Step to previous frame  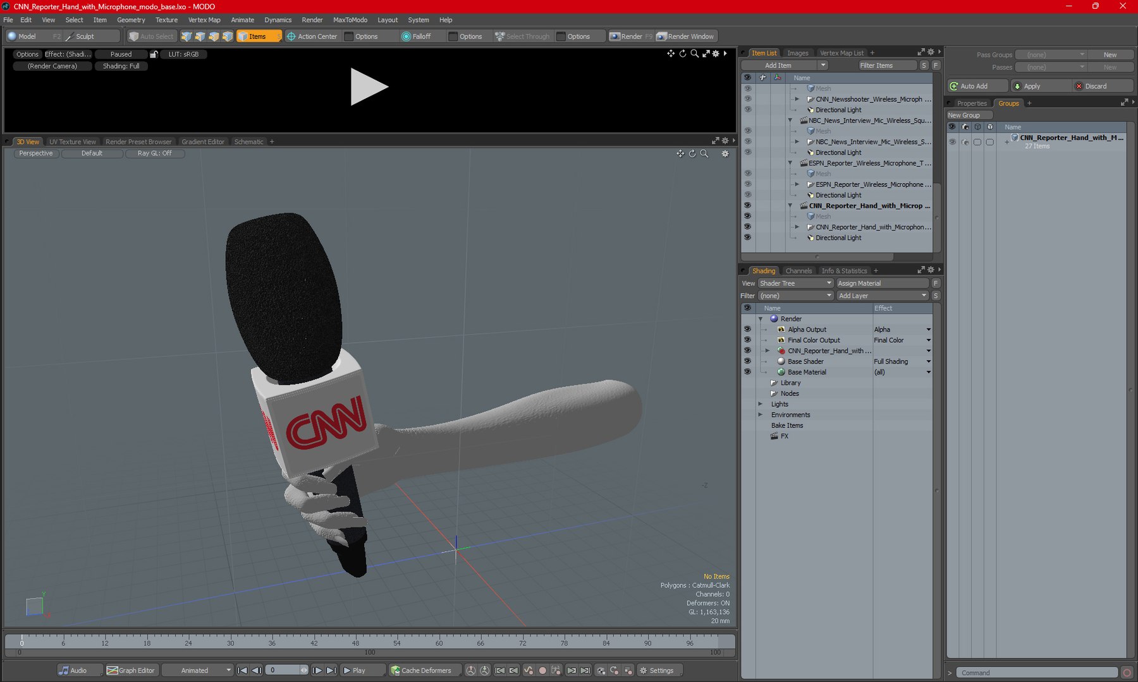257,670
